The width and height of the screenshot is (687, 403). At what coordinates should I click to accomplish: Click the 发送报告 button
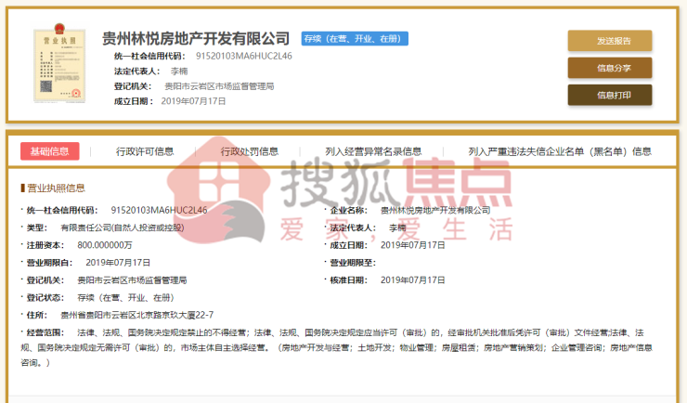pos(610,41)
